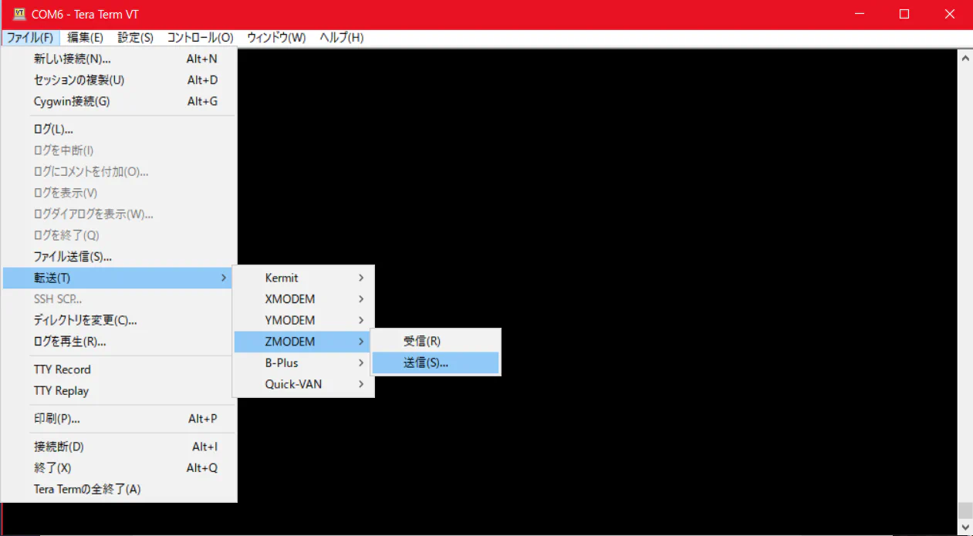Open the ヘルプ(H) menu
The width and height of the screenshot is (973, 536).
tap(341, 38)
